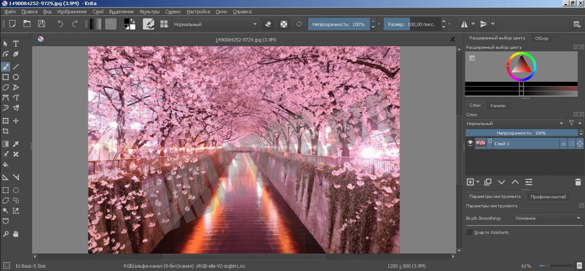The height and width of the screenshot is (271, 585).
Task: Pick the Fill bucket tool
Action: click(6, 164)
